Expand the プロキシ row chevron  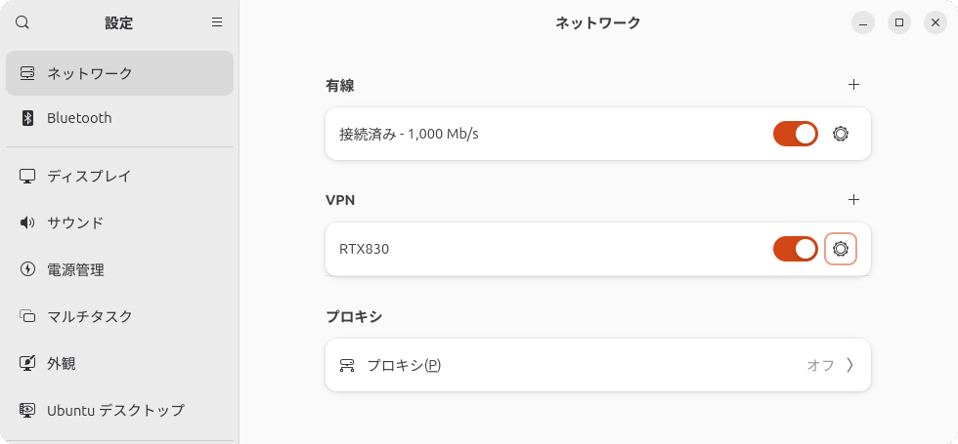click(849, 365)
